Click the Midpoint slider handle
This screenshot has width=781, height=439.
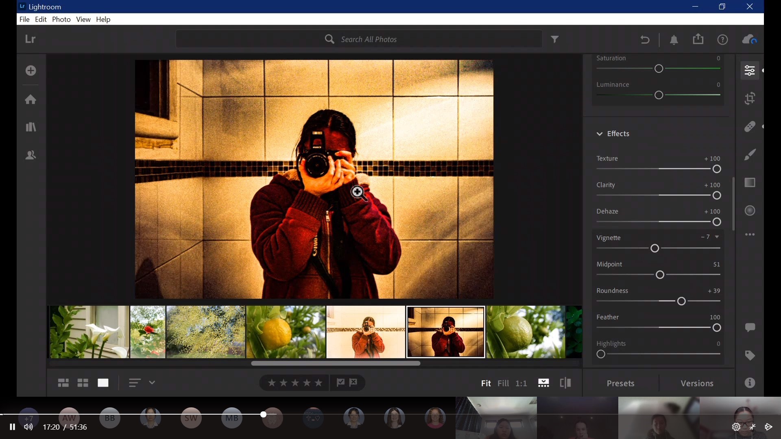pos(660,275)
